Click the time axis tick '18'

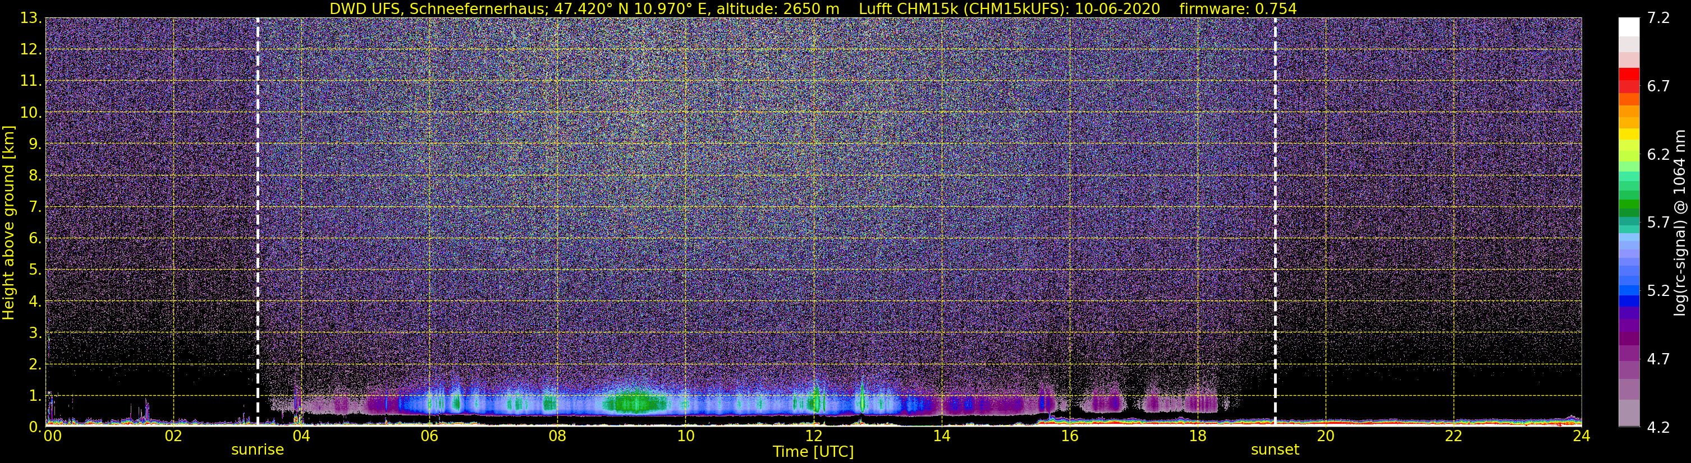(x=1197, y=437)
